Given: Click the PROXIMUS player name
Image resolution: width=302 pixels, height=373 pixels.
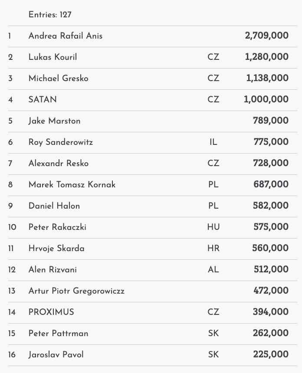Looking at the screenshot, I should [x=51, y=312].
